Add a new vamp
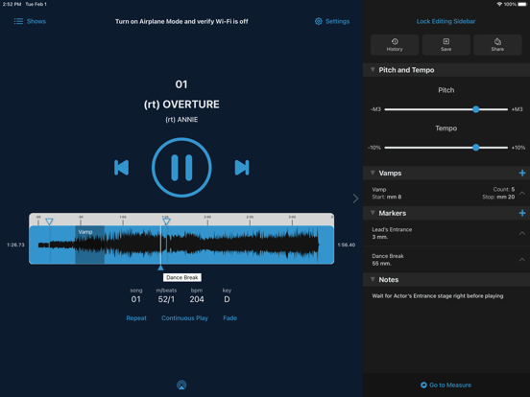 pyautogui.click(x=522, y=173)
